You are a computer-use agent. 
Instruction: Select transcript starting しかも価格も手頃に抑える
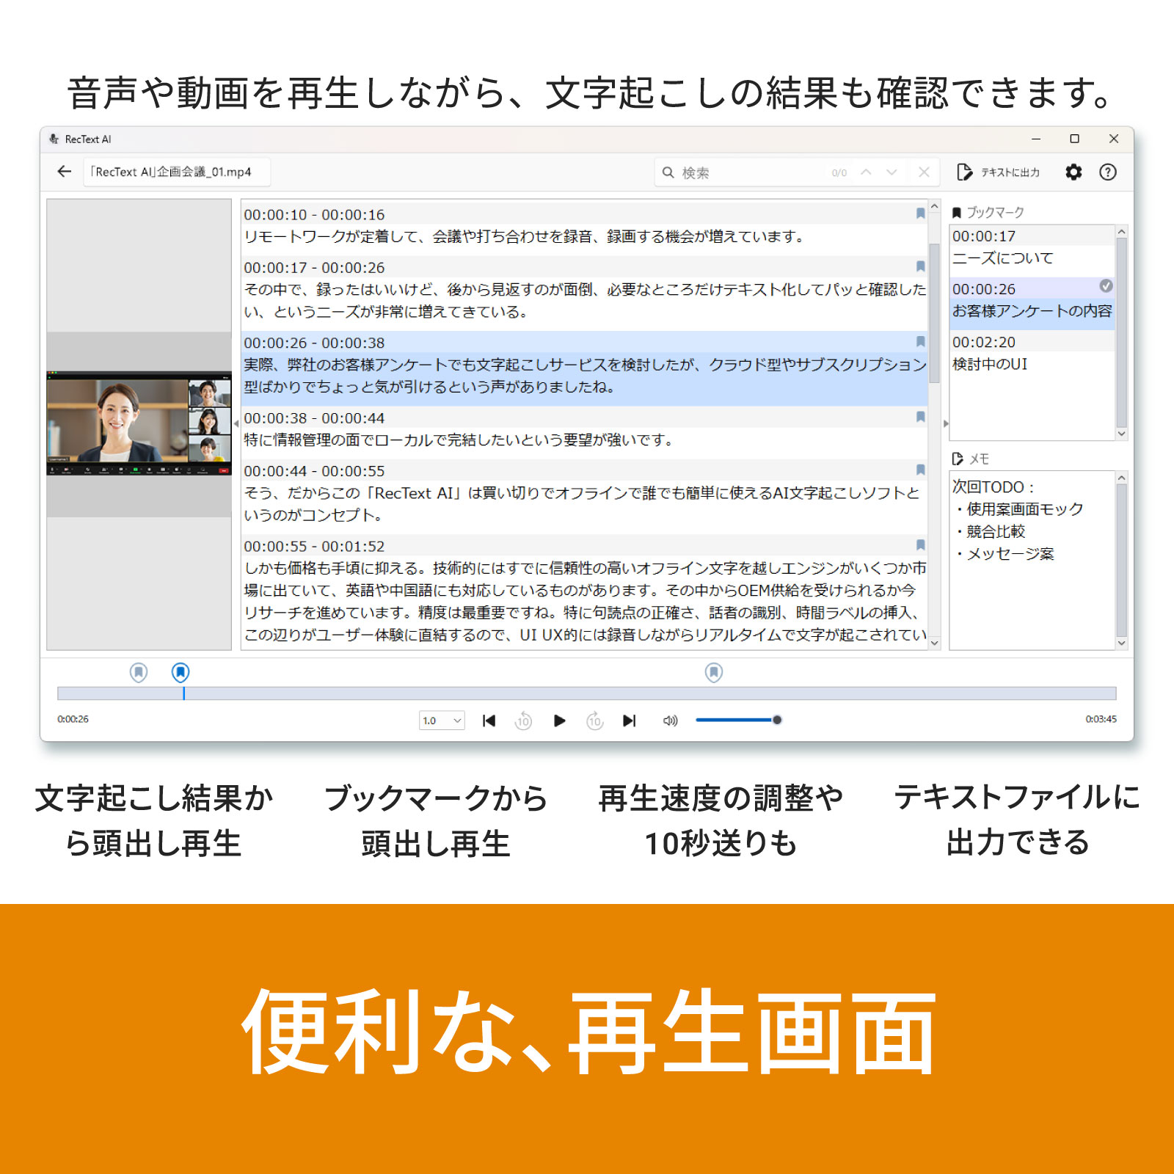point(585,601)
